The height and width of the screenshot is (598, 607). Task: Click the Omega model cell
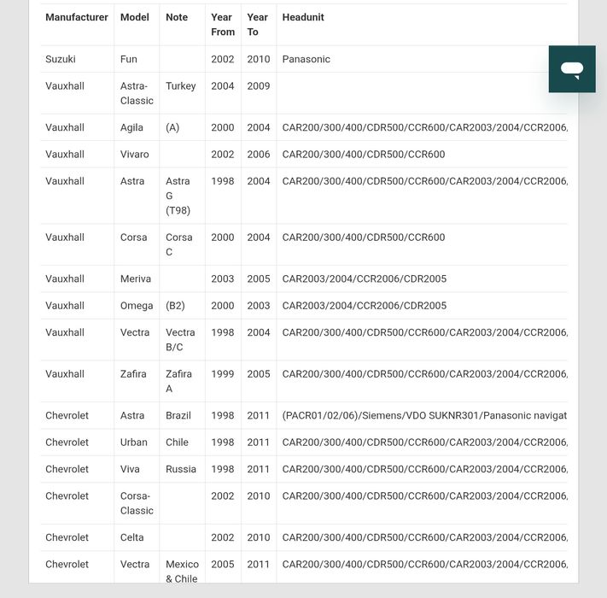137,306
